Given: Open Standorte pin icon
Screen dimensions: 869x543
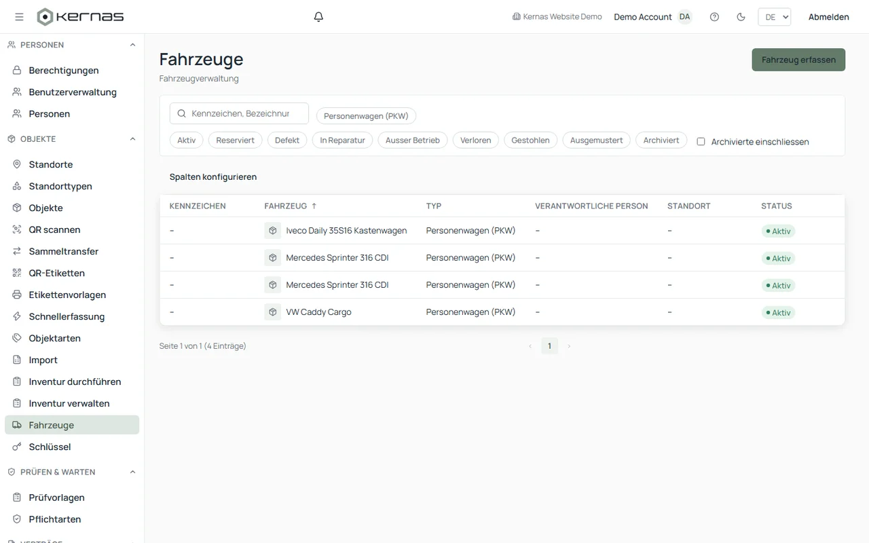Looking at the screenshot, I should click(17, 164).
